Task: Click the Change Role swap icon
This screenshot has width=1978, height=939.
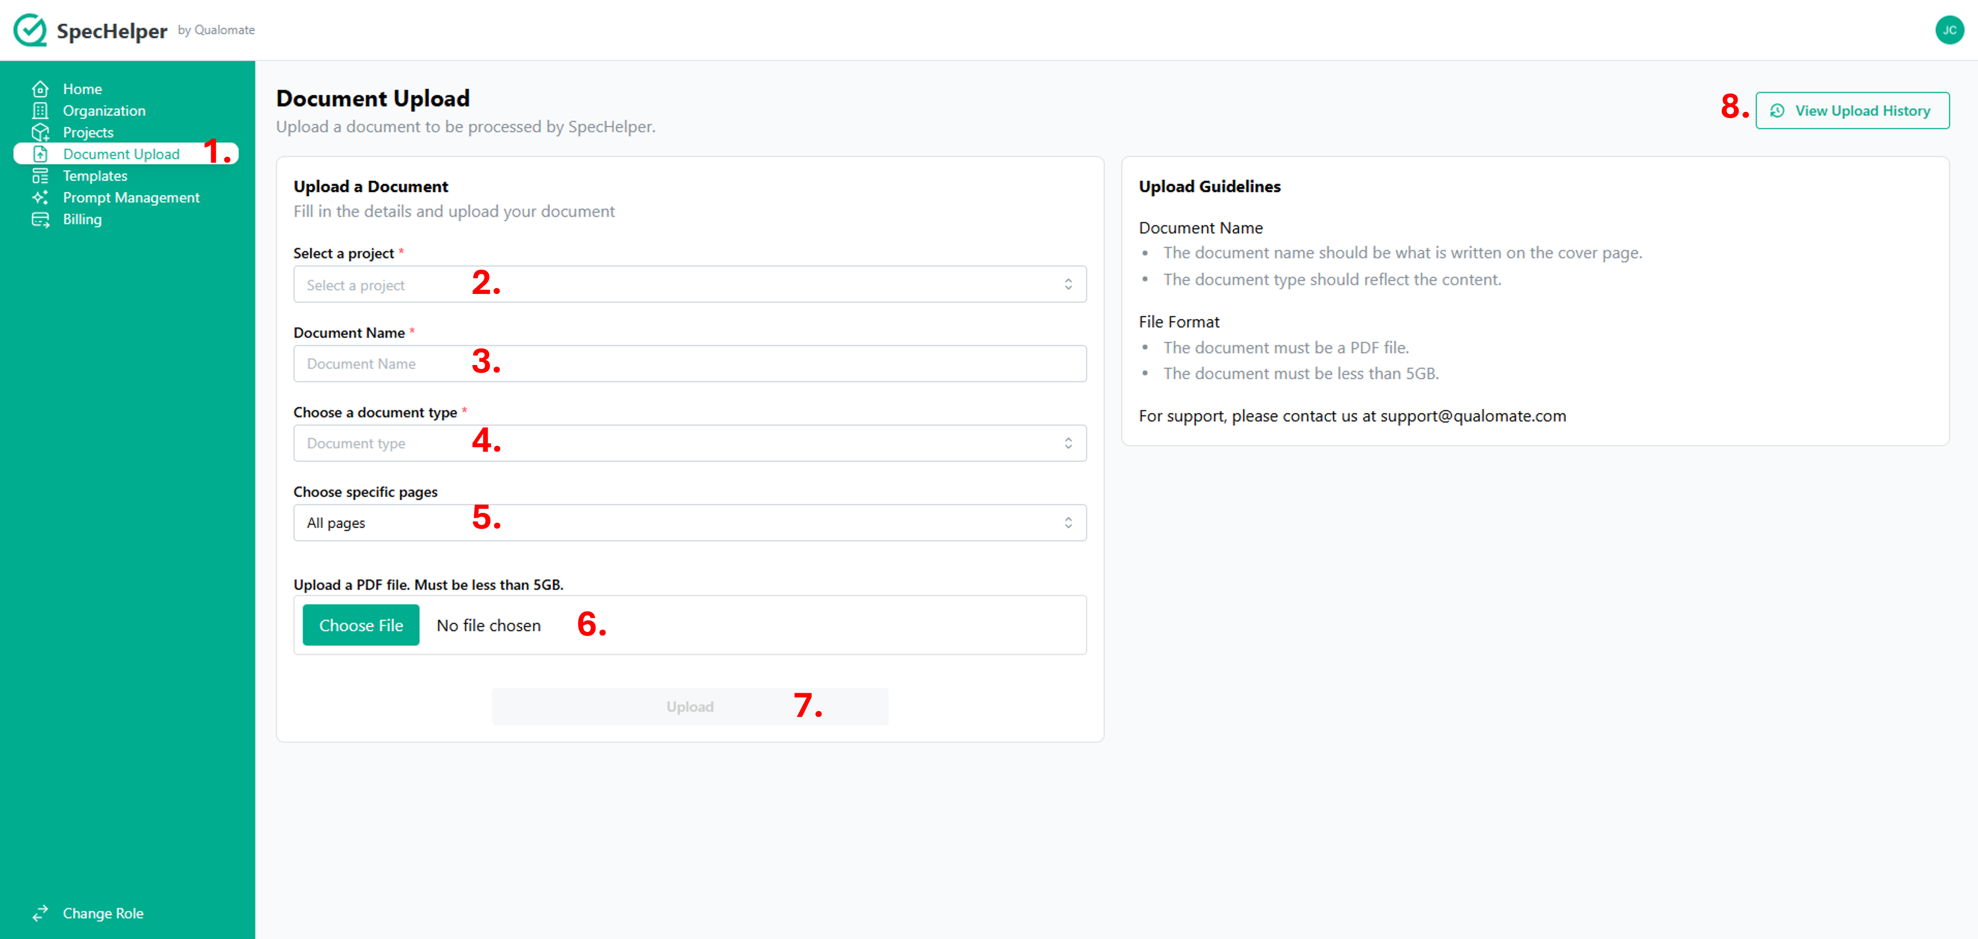Action: 40,913
